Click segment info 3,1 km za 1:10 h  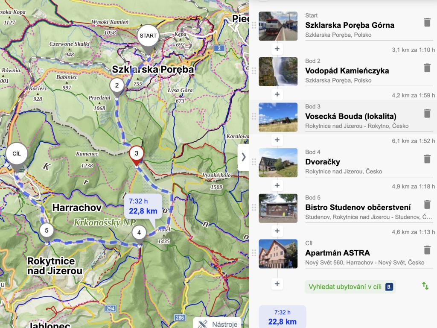coord(413,50)
